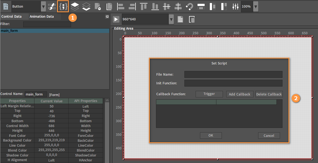Click the delete page icon with minus
The height and width of the screenshot is (163, 318).
point(98,7)
